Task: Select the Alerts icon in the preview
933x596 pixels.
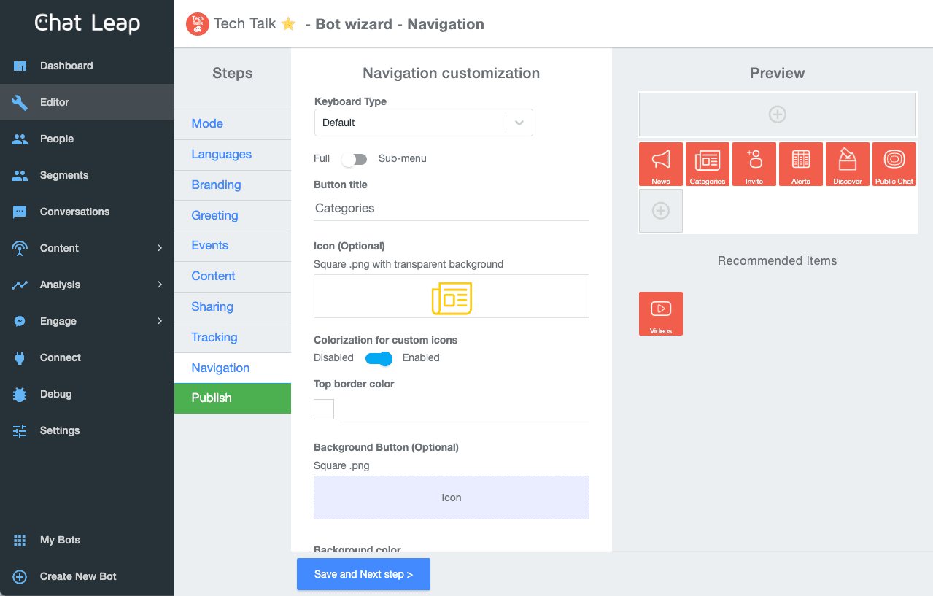Action: point(800,163)
